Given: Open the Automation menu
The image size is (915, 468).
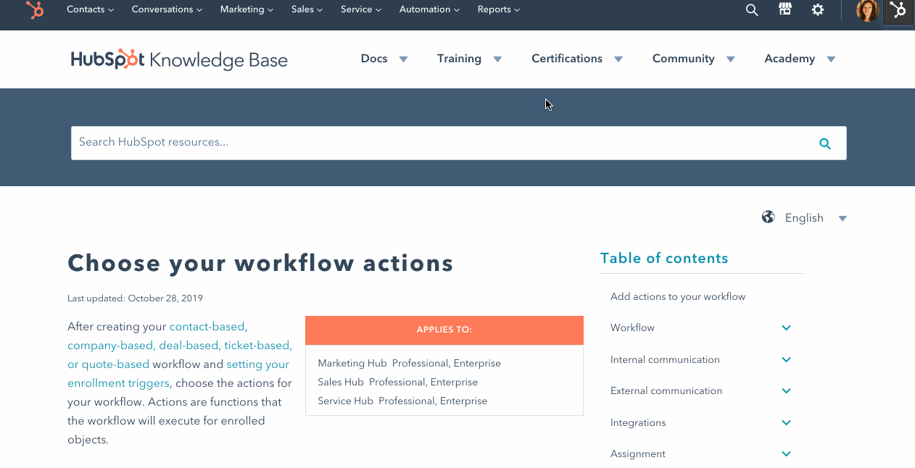Looking at the screenshot, I should [429, 9].
